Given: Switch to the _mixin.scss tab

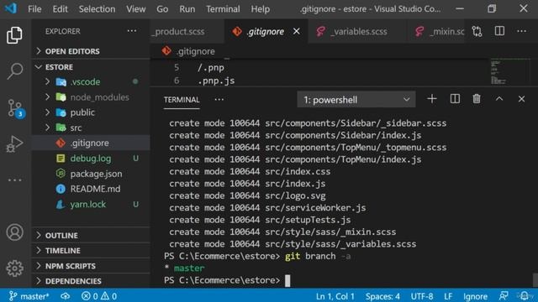Looking at the screenshot, I should [436, 32].
